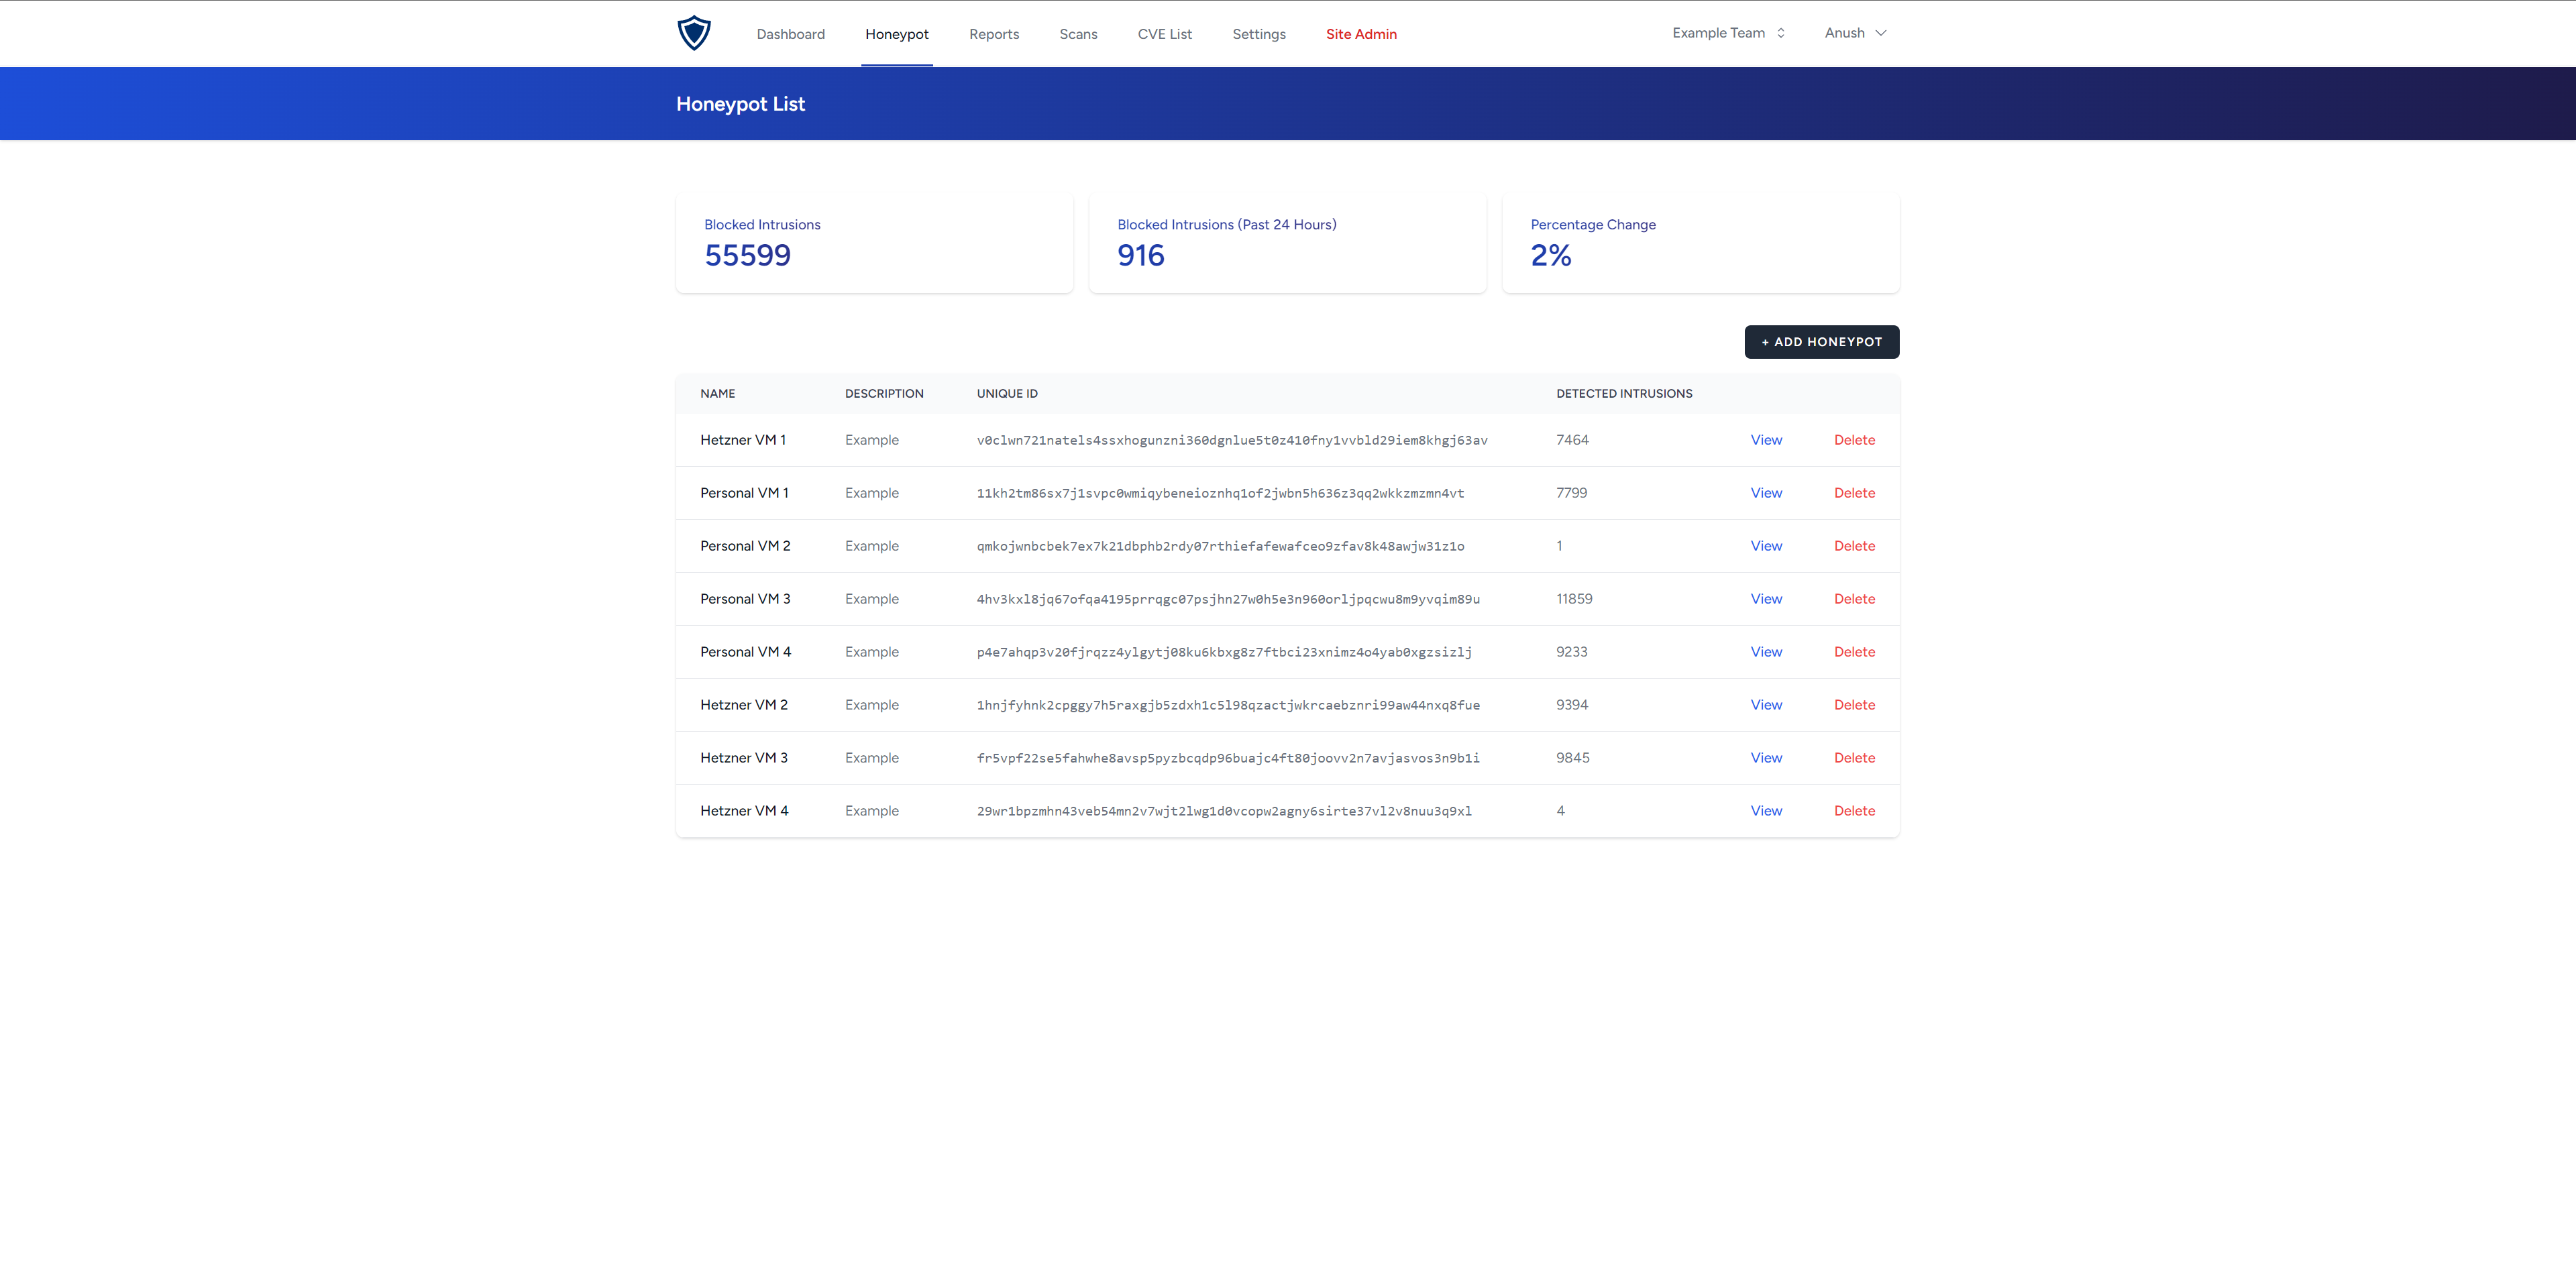Click the DESCRIPTION column header

tap(884, 394)
